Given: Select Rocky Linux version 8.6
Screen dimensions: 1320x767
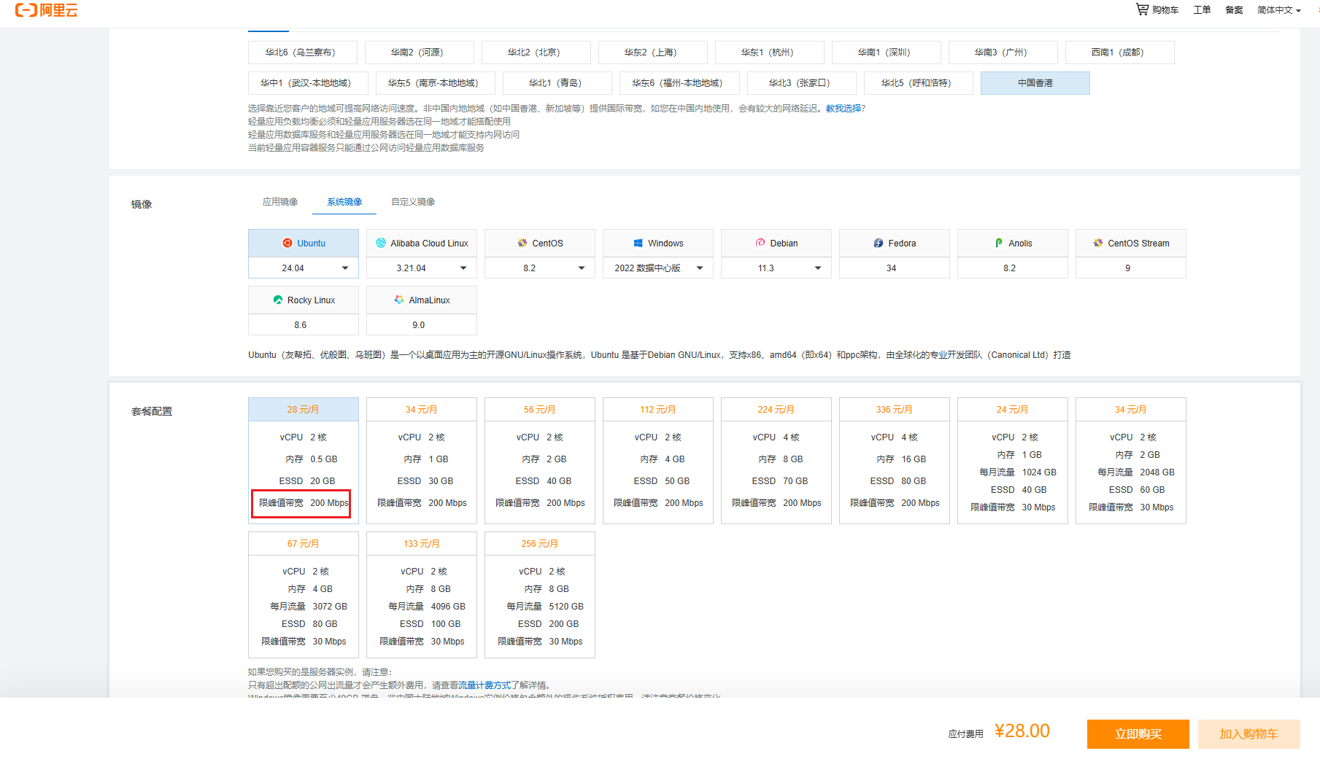Looking at the screenshot, I should pos(304,325).
